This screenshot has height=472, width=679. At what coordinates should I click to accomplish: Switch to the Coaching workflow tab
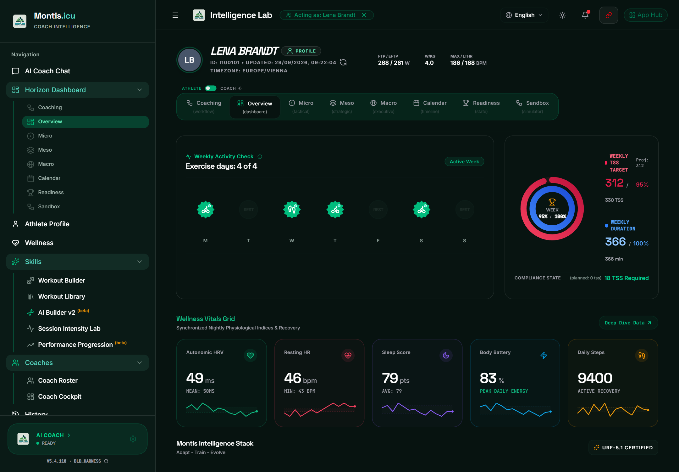[204, 107]
